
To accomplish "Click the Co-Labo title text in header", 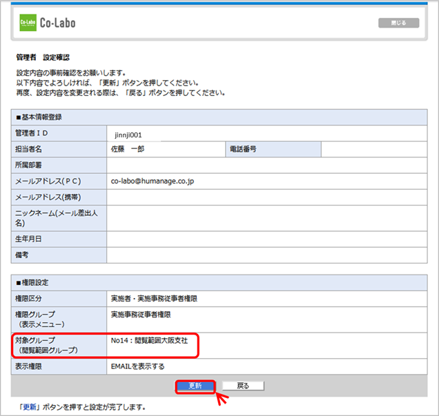I will click(59, 23).
